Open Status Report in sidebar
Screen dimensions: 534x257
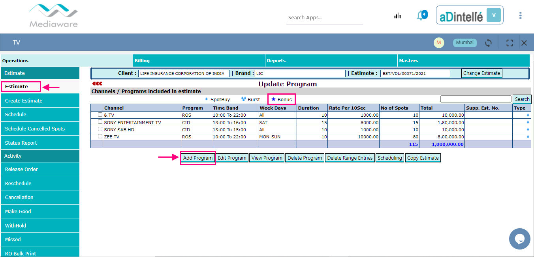click(x=40, y=143)
